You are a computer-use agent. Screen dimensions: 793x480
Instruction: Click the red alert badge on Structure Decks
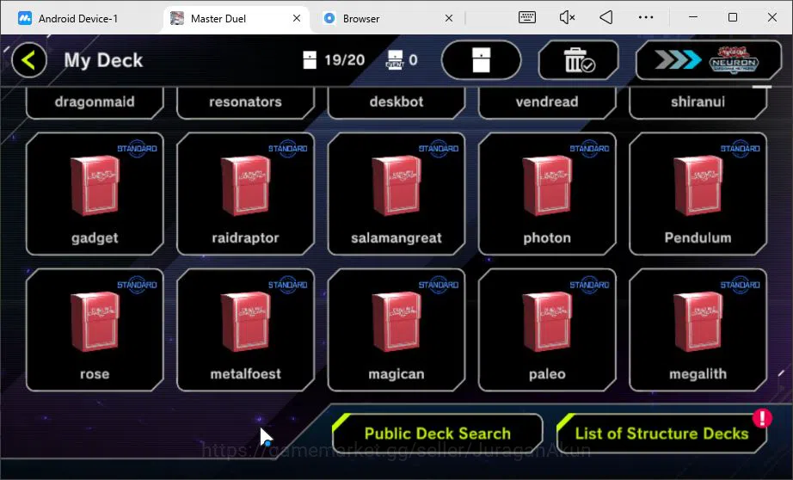pos(762,418)
